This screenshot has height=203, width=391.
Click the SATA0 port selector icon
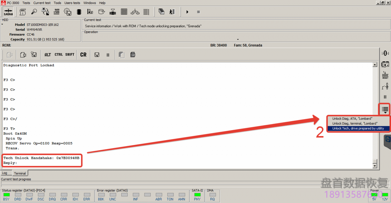pyautogui.click(x=8, y=12)
